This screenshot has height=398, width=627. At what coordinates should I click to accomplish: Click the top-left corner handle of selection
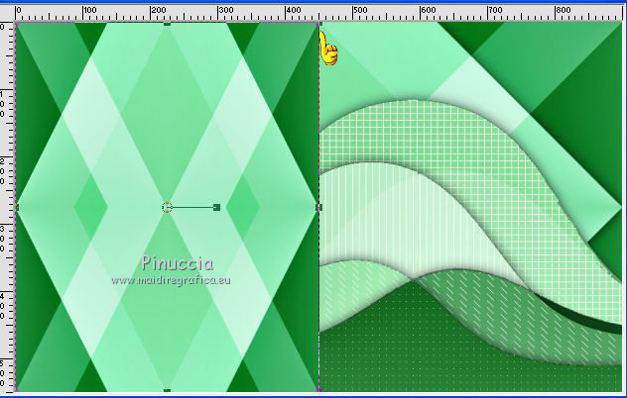pos(17,25)
